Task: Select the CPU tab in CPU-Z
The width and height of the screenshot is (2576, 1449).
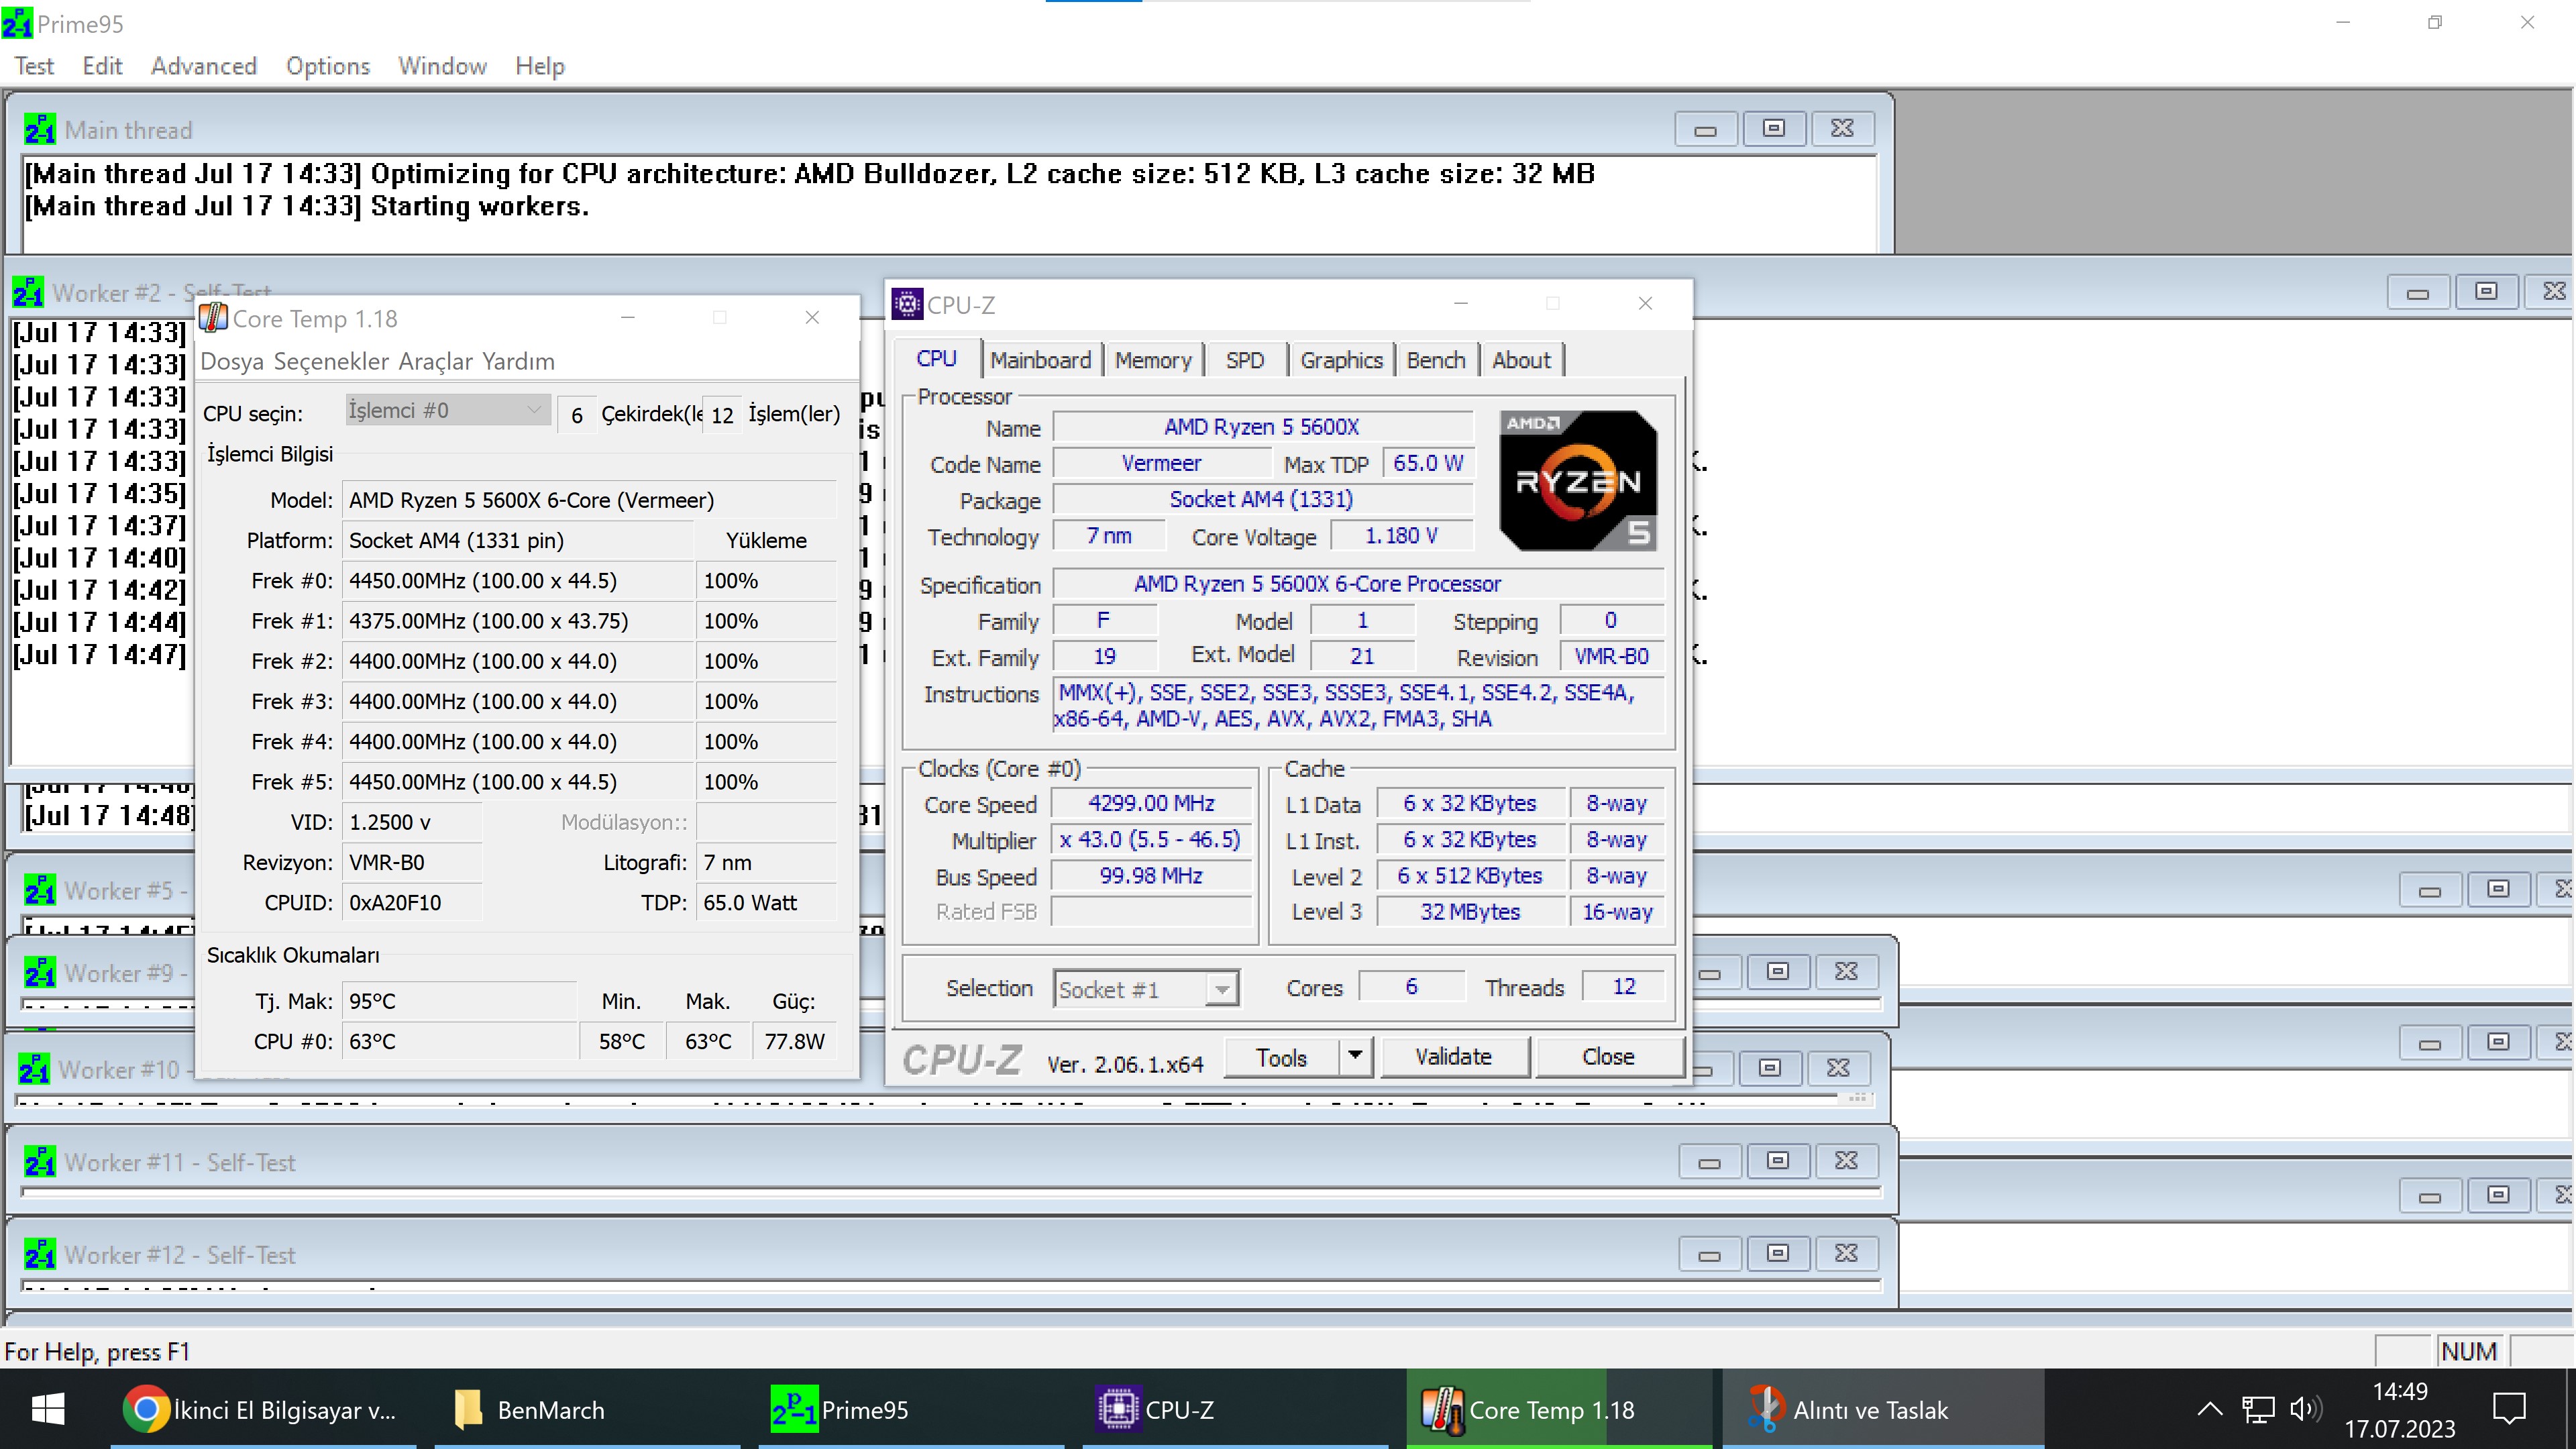Action: (936, 359)
